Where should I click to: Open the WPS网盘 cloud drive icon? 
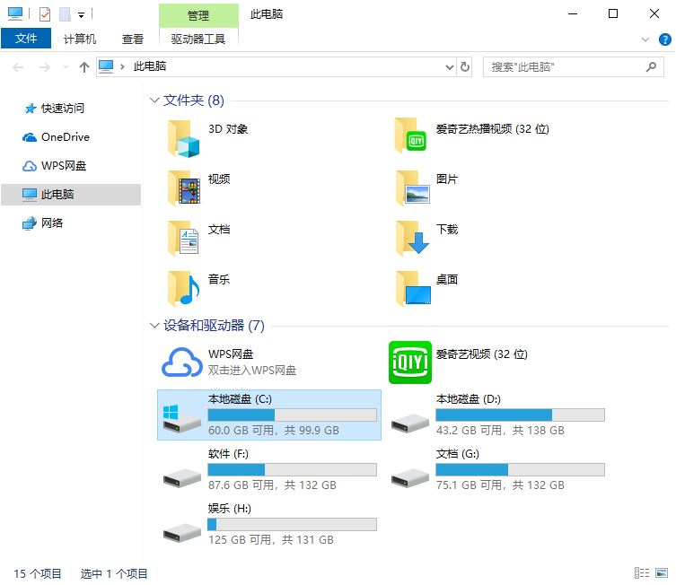(182, 362)
